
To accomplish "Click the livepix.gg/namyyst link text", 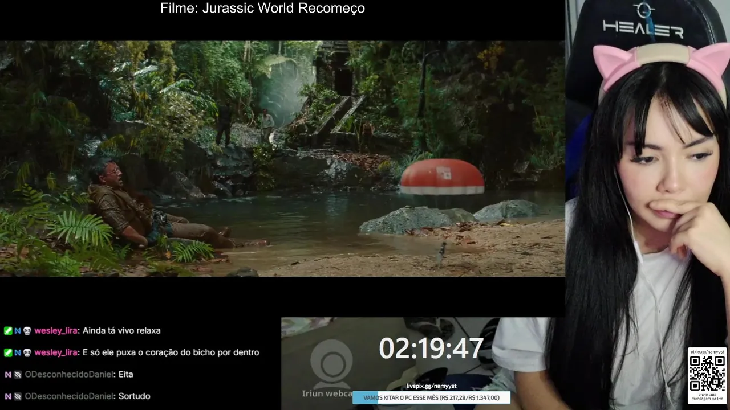I will pos(431,386).
